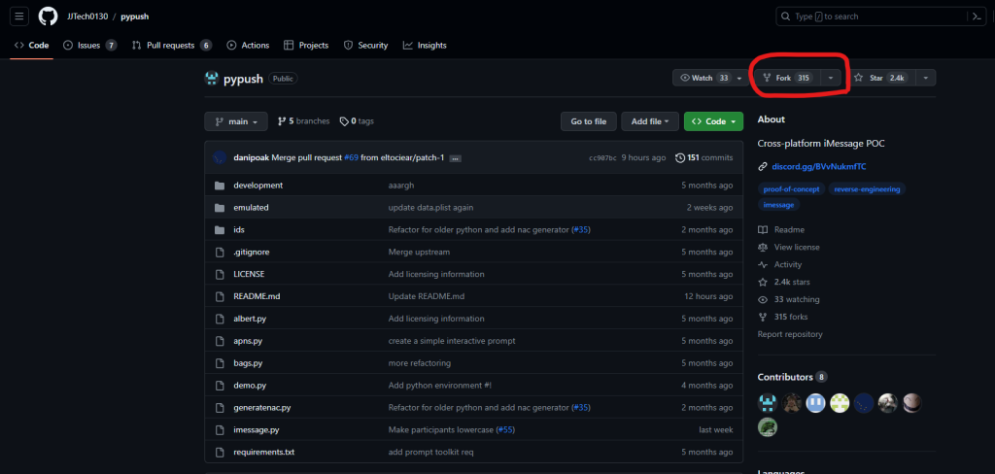Expand the commit message ellipsis

(455, 157)
